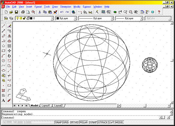Open the disabled ByColor plot style dropdown
Image resolution: width=175 pixels, height=126 pixels.
(x=170, y=18)
